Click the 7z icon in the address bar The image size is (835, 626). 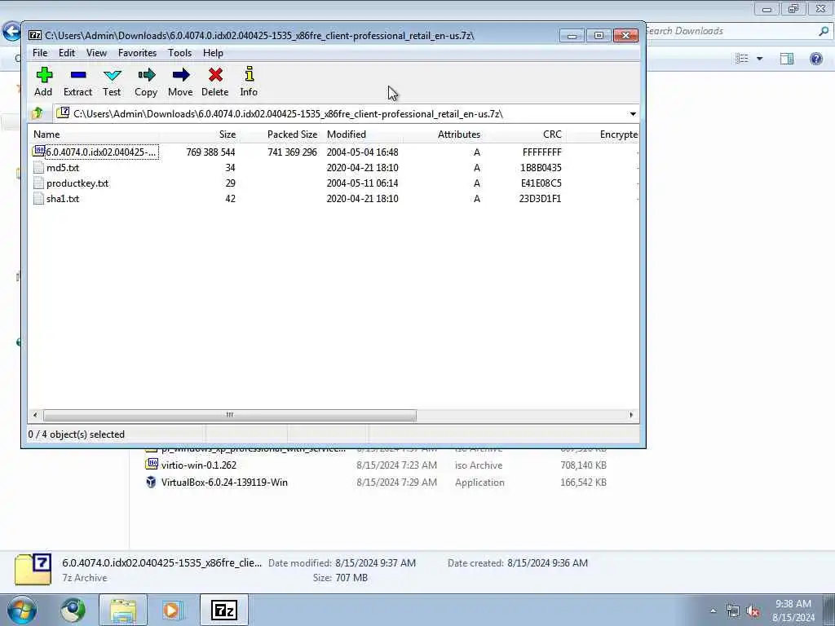coord(63,112)
